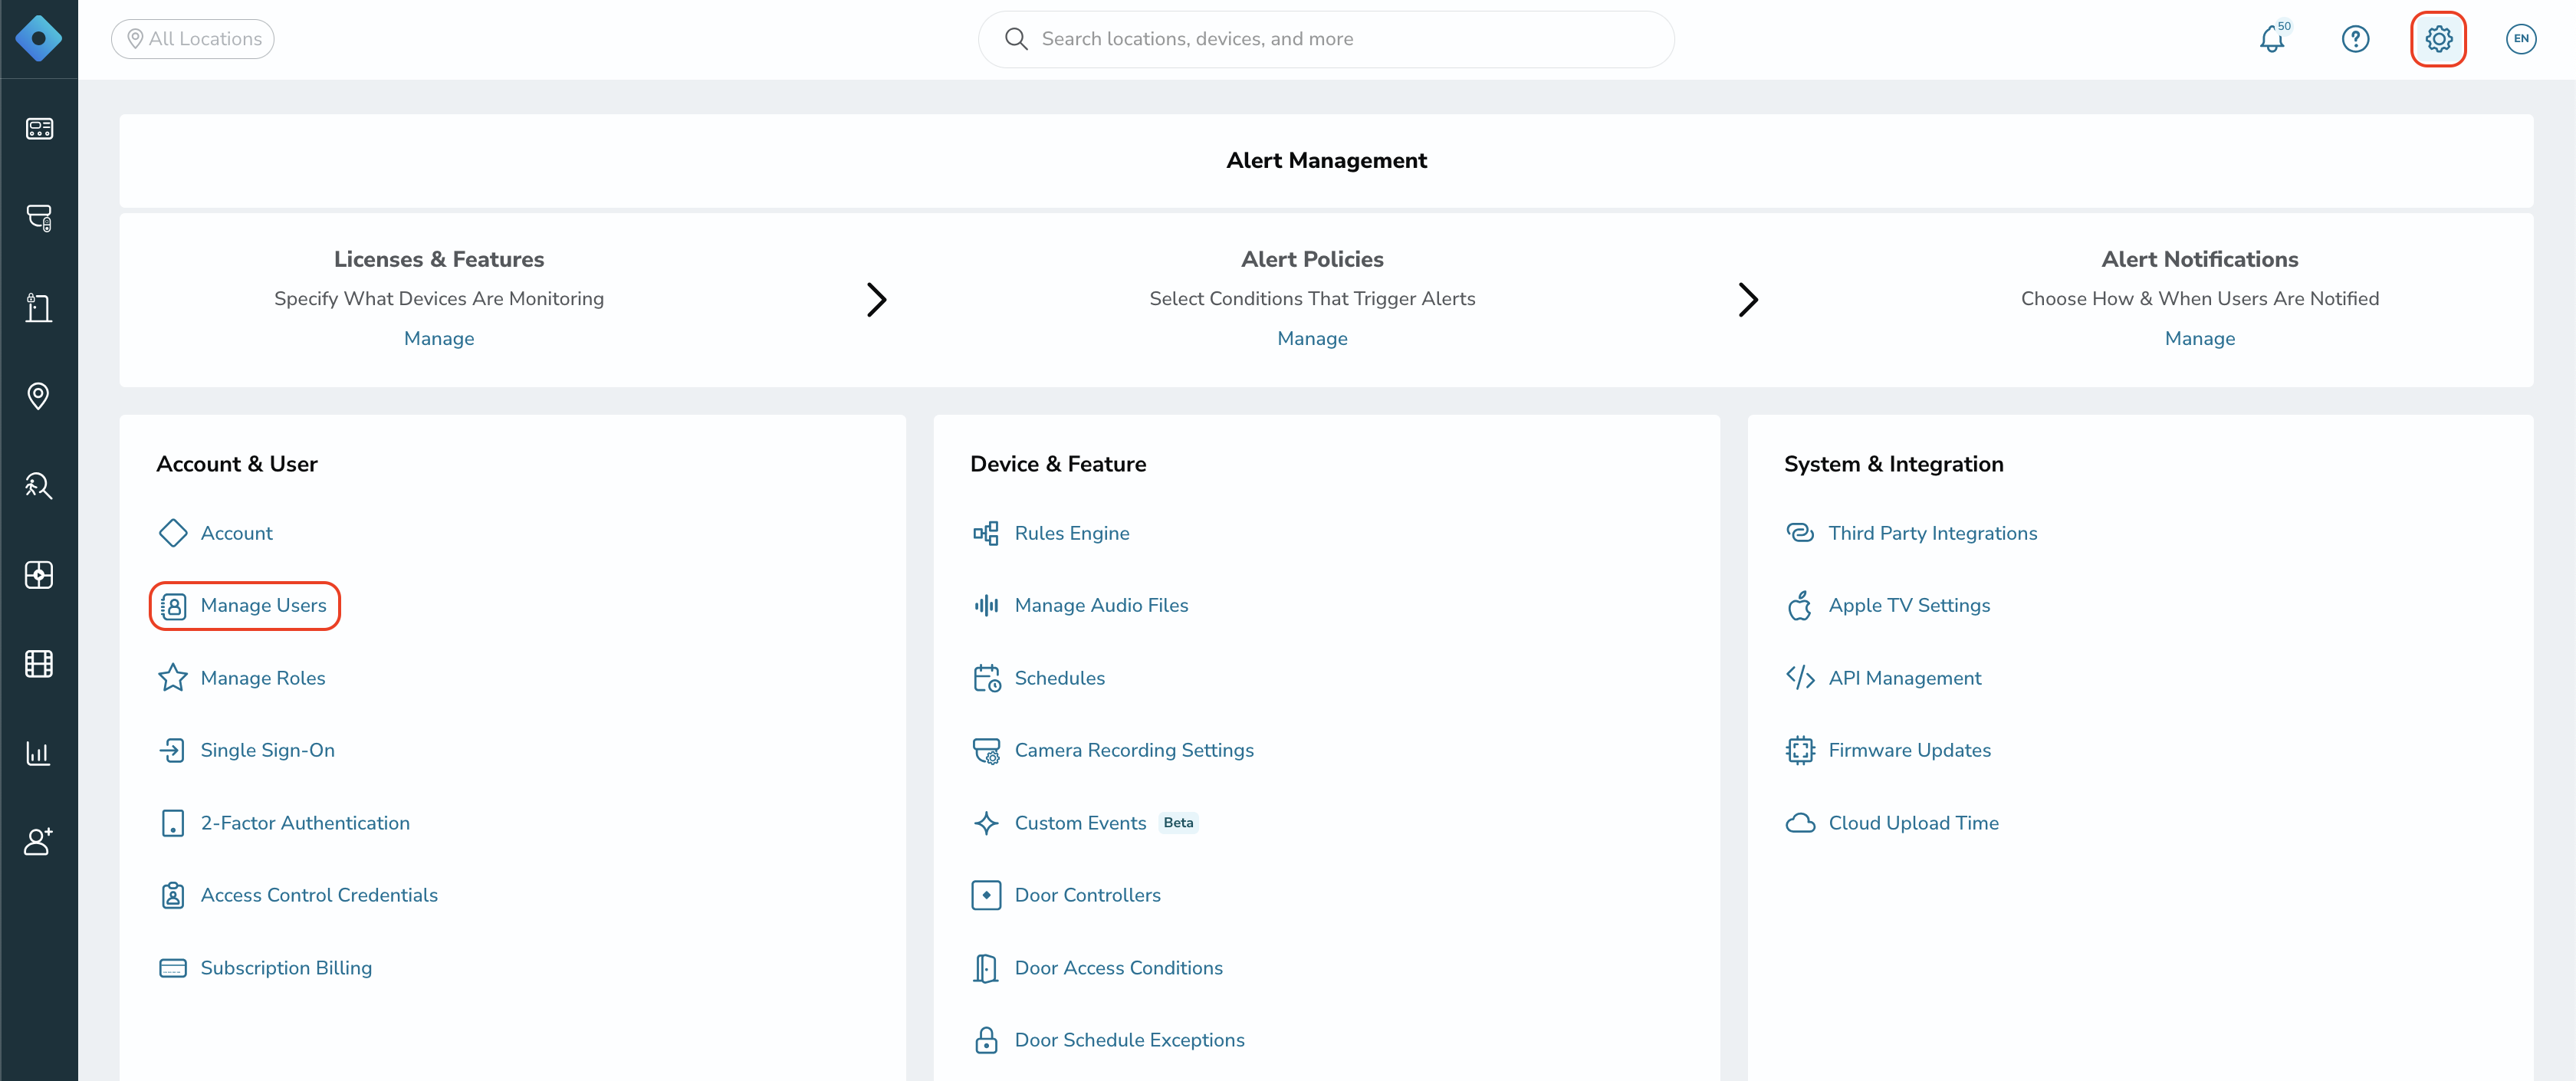Open Subscription Billing
Viewport: 2576px width, 1081px height.
pyautogui.click(x=286, y=968)
